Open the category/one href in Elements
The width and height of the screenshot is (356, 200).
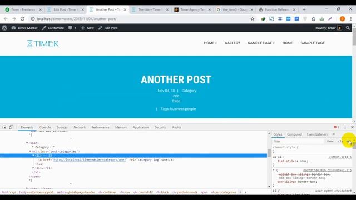click(90, 159)
